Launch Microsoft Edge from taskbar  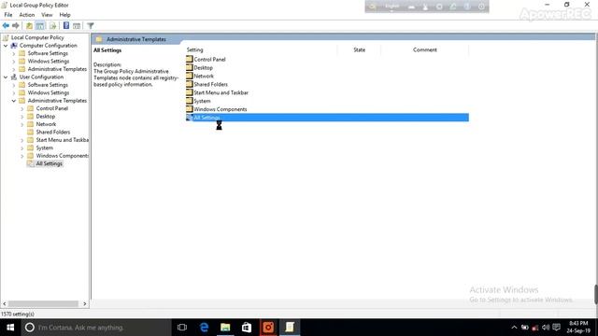tap(204, 328)
